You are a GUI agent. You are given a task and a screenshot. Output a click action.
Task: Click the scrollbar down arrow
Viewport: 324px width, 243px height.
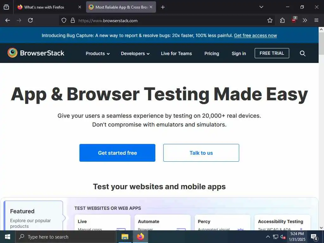[321, 228]
